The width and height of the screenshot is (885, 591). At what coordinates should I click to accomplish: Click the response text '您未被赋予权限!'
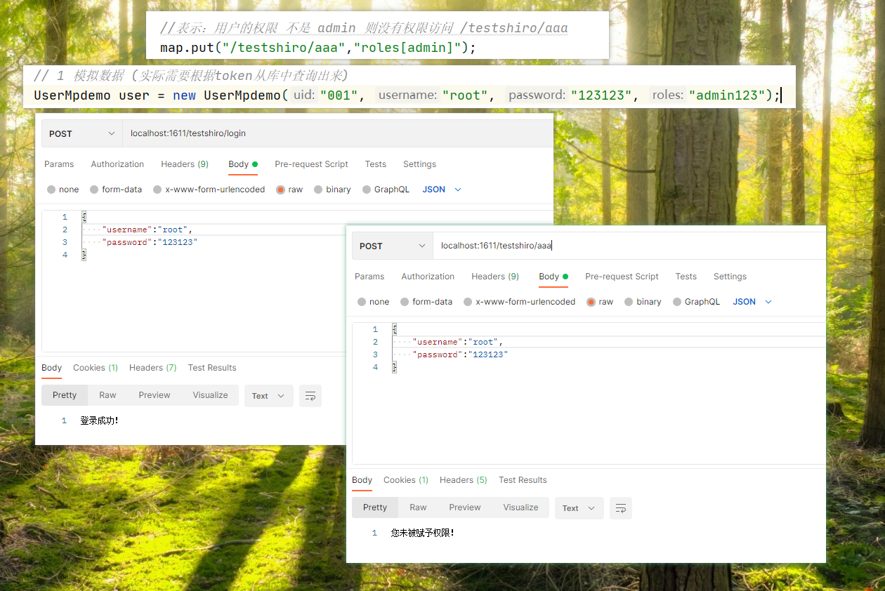423,533
